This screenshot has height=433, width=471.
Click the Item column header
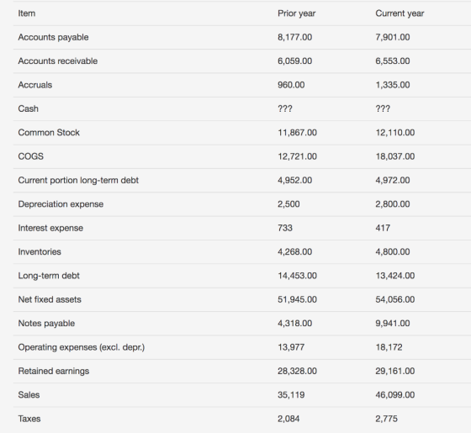(26, 13)
